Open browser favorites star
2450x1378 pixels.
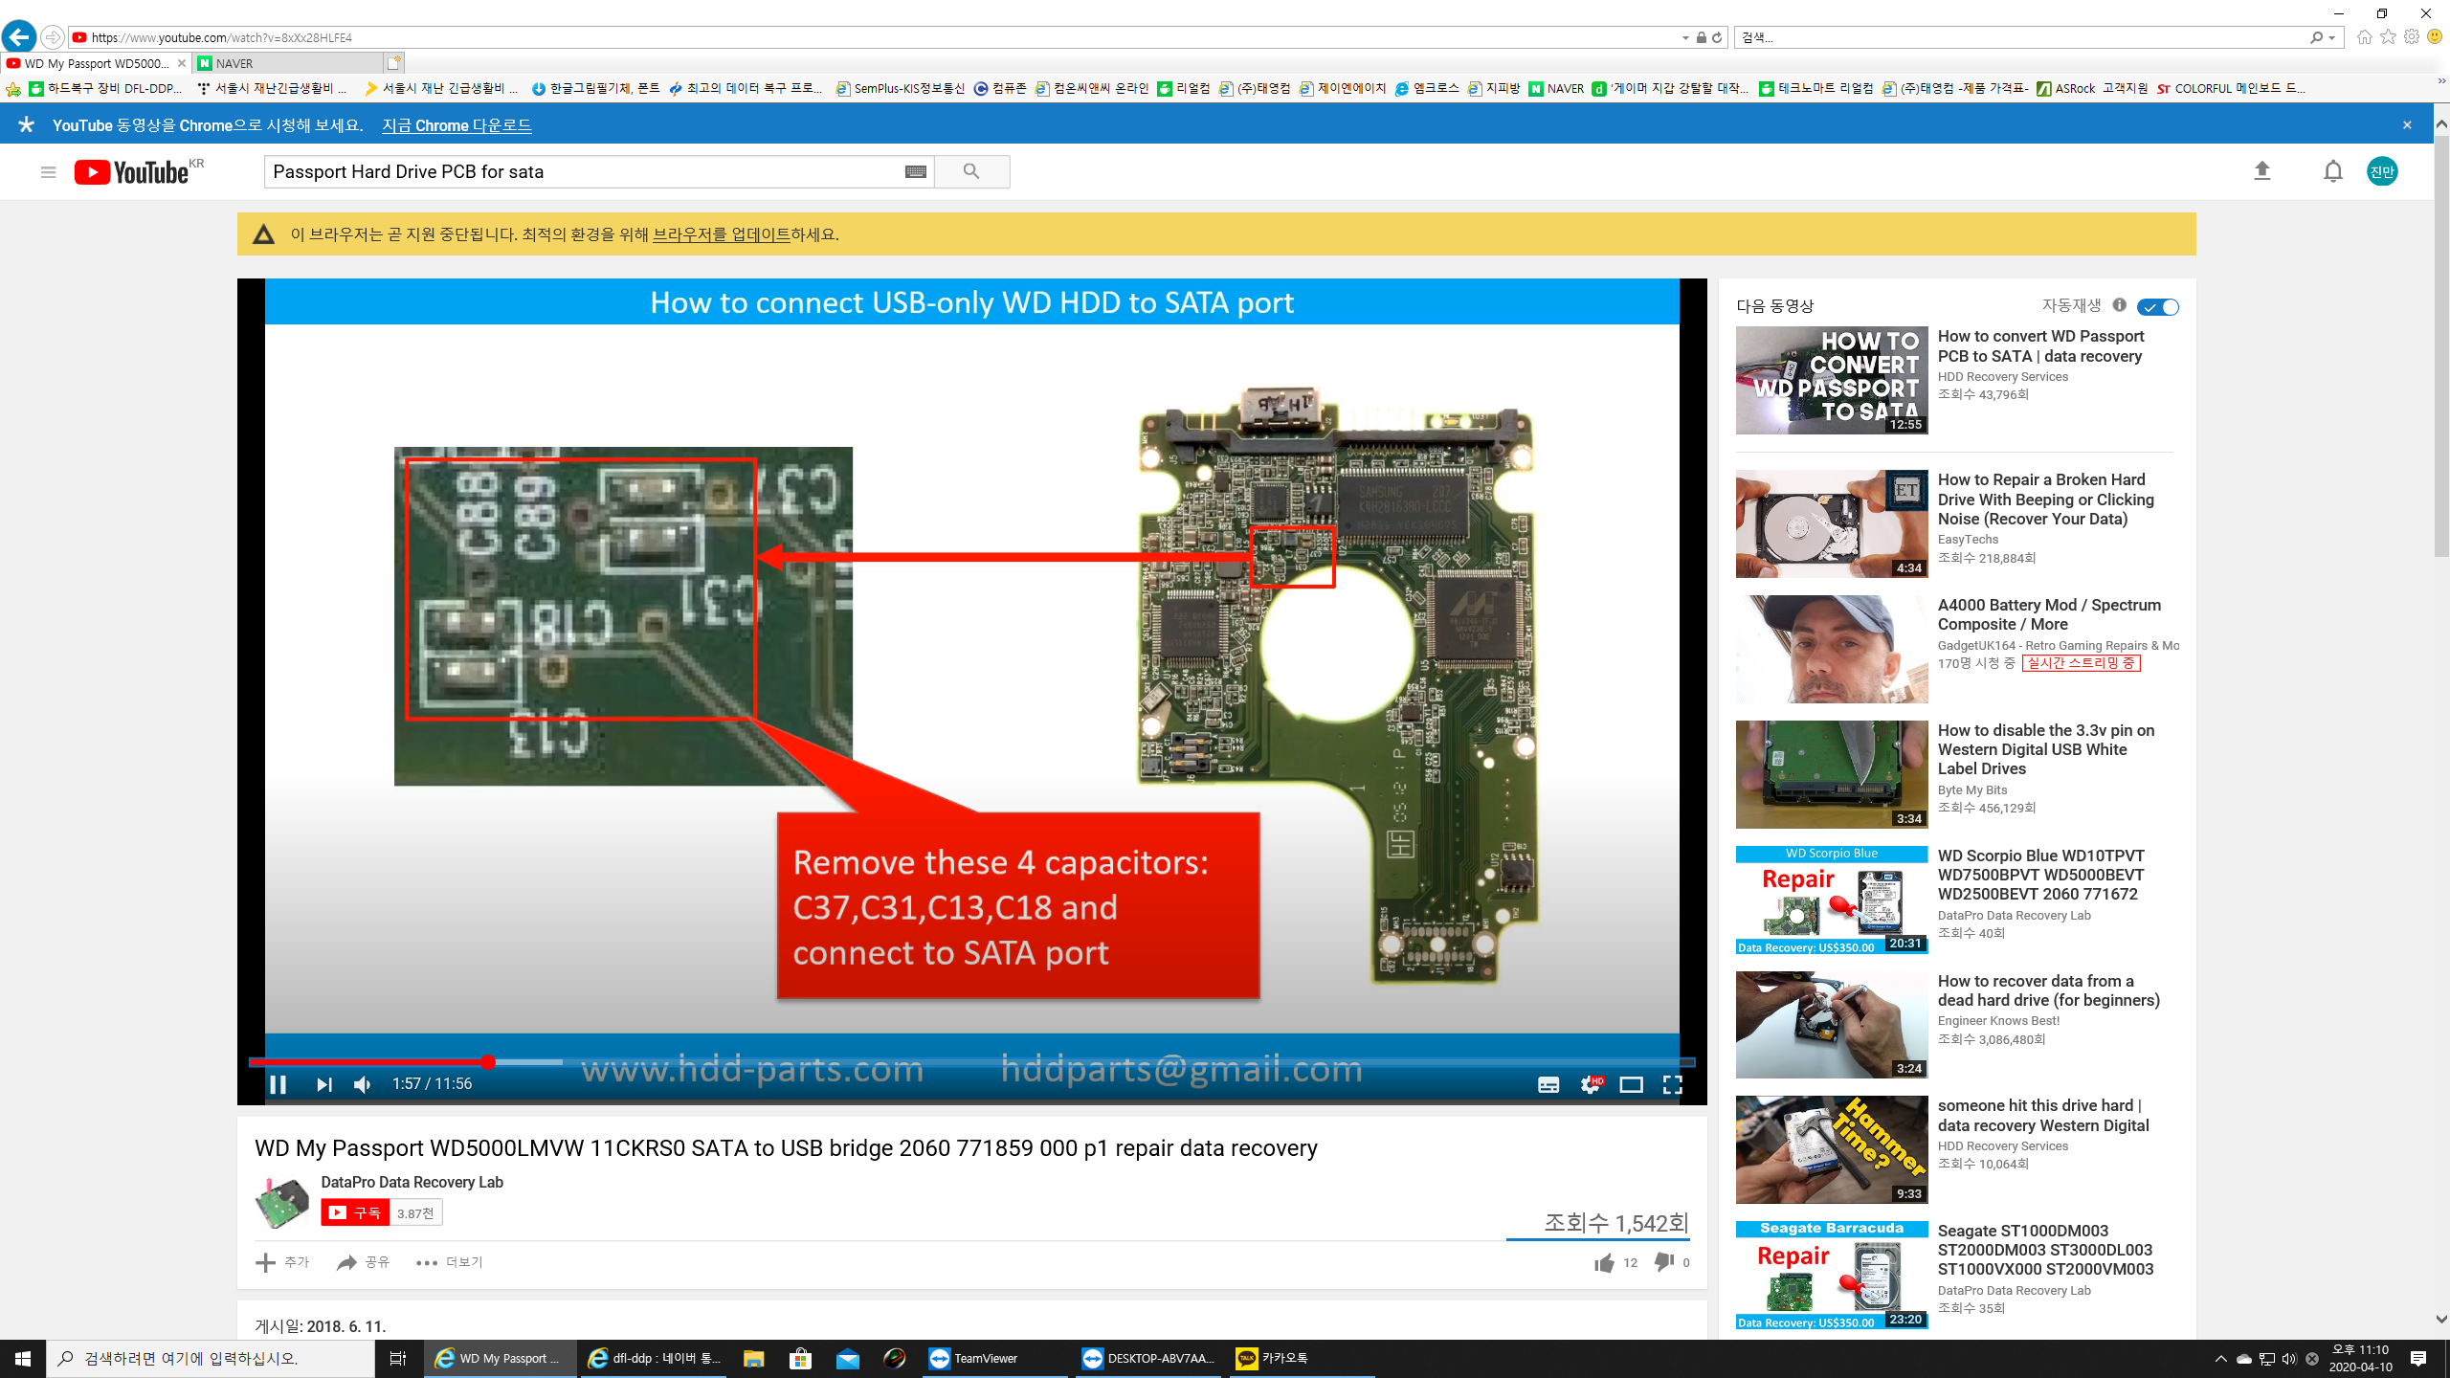pos(2389,37)
